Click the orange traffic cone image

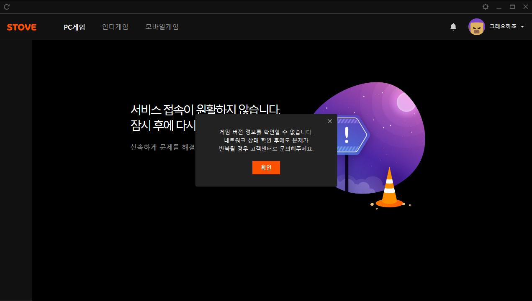coord(389,189)
